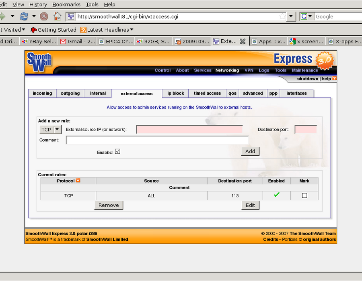Open the reload button's dropdown arrow
The image size is (362, 281).
click(x=34, y=16)
